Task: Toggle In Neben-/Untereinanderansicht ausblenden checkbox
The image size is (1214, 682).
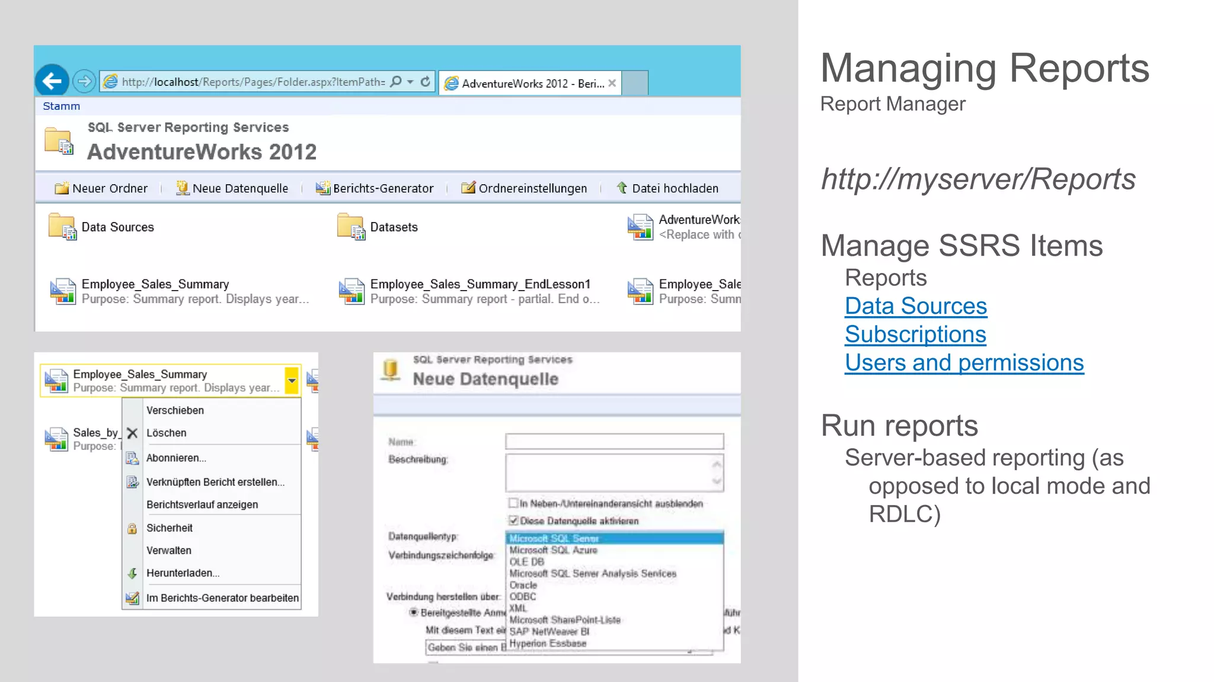Action: pos(513,503)
